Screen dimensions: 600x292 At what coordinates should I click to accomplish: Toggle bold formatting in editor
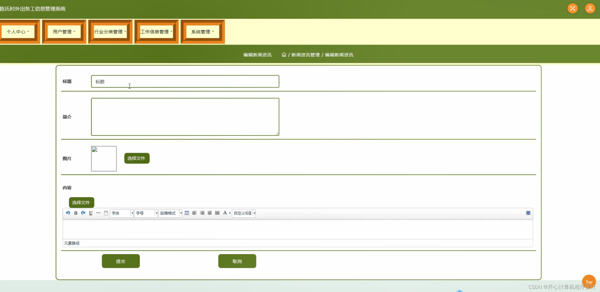(76, 213)
